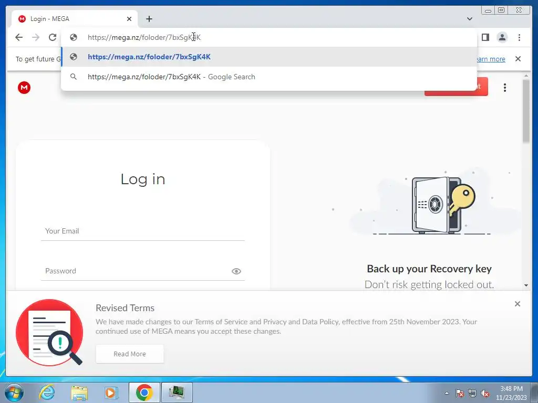
Task: Select the highlighted URL autocomplete suggestion
Action: pyautogui.click(x=269, y=57)
